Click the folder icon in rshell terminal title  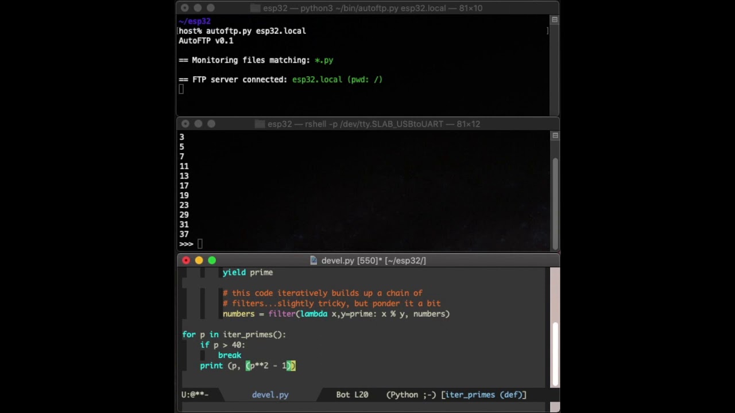(260, 124)
